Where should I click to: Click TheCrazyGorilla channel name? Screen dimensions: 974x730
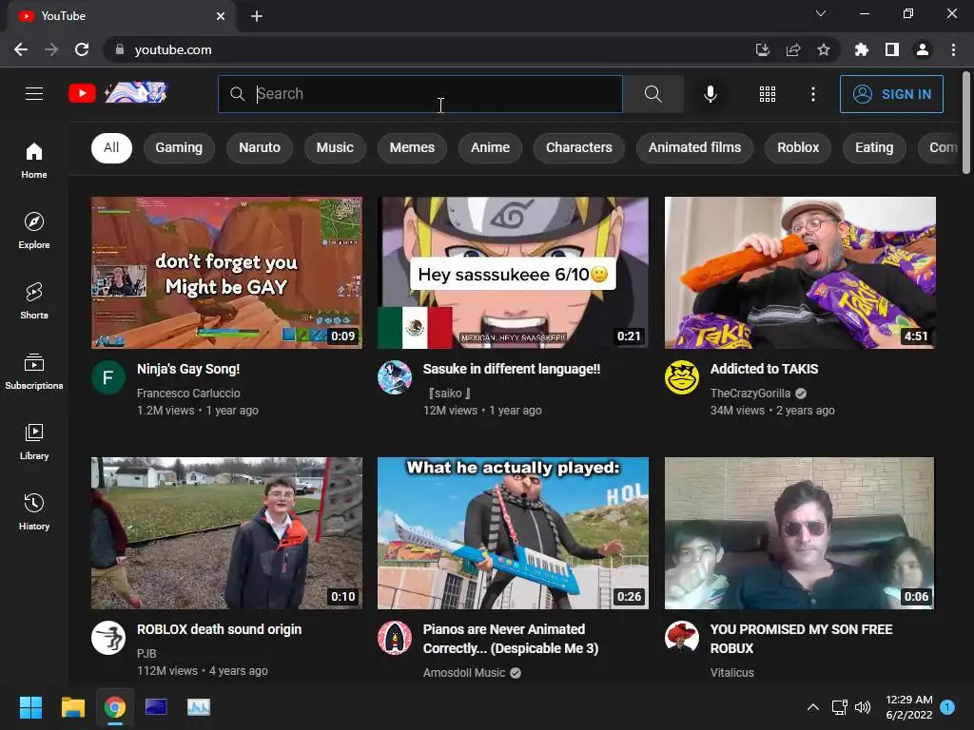pyautogui.click(x=750, y=393)
